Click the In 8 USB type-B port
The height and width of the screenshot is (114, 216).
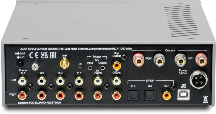pos(184,95)
